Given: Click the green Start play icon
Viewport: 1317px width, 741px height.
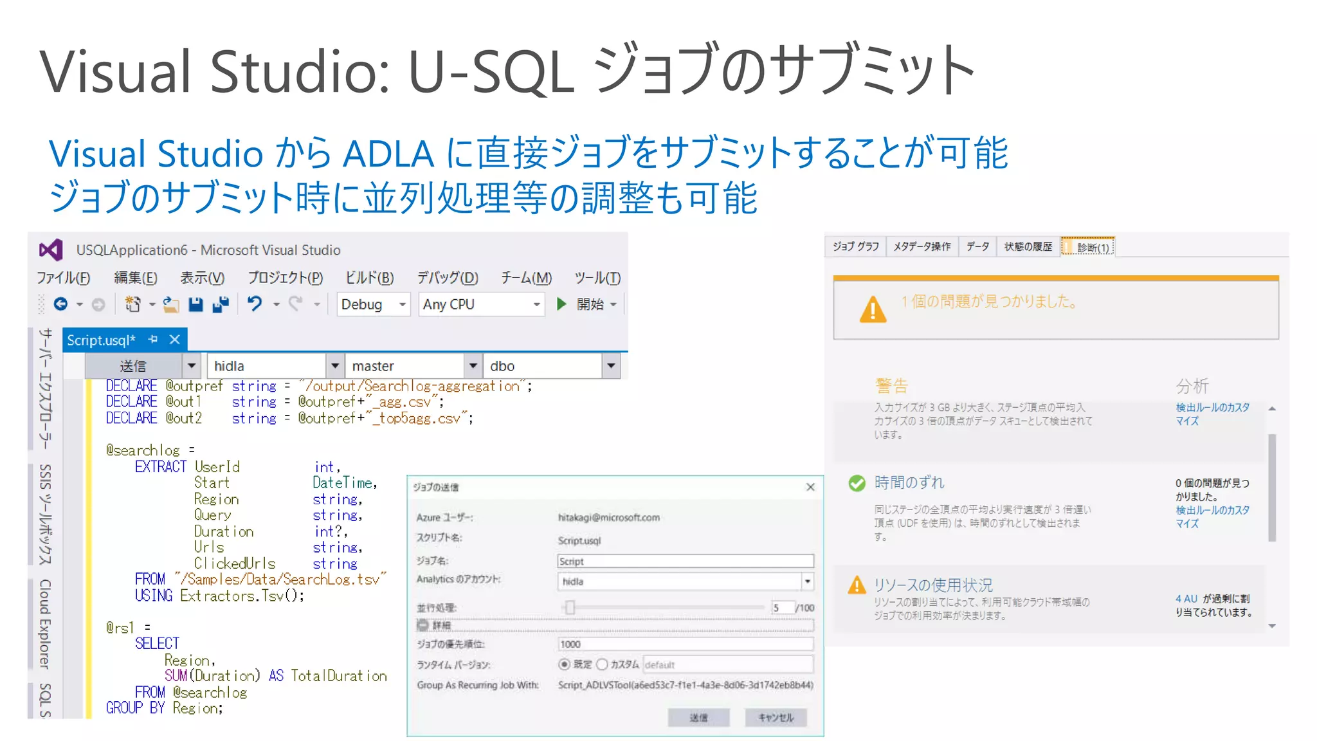Looking at the screenshot, I should (x=561, y=304).
